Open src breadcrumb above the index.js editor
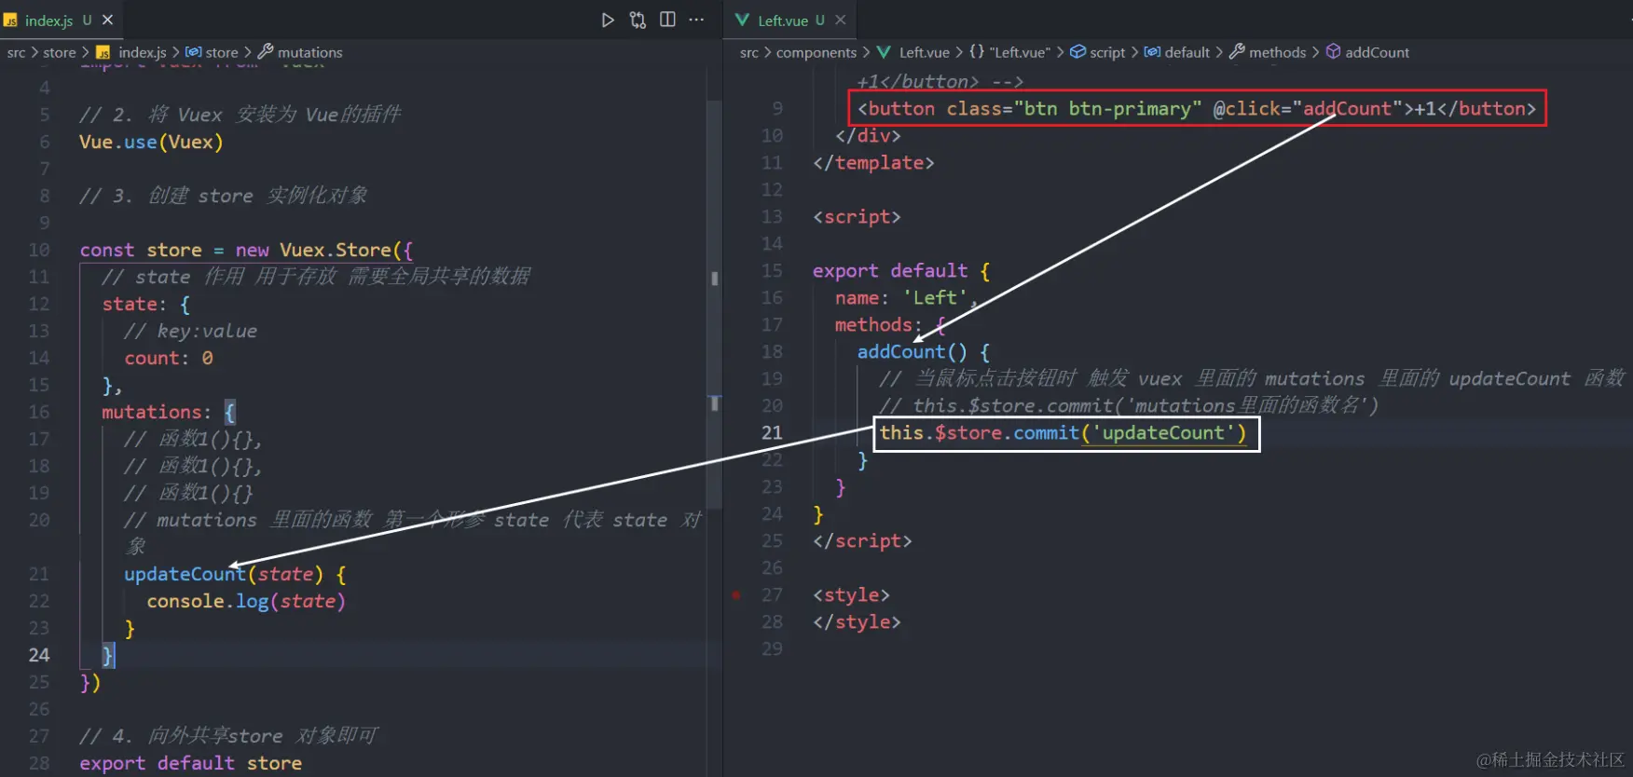 pos(16,52)
